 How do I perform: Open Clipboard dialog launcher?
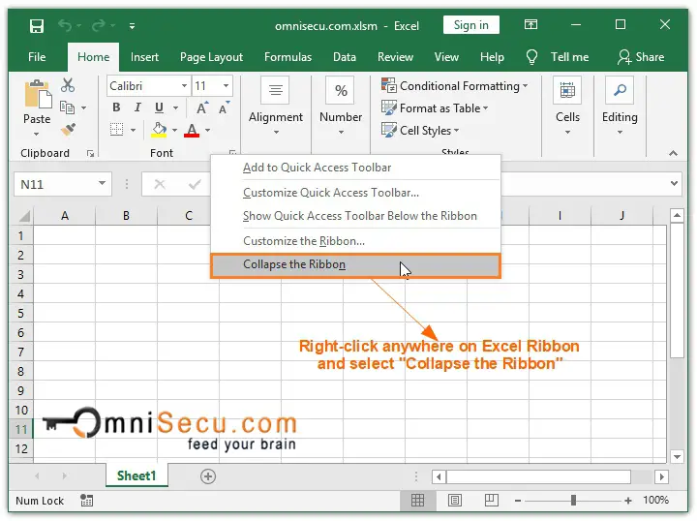[90, 153]
